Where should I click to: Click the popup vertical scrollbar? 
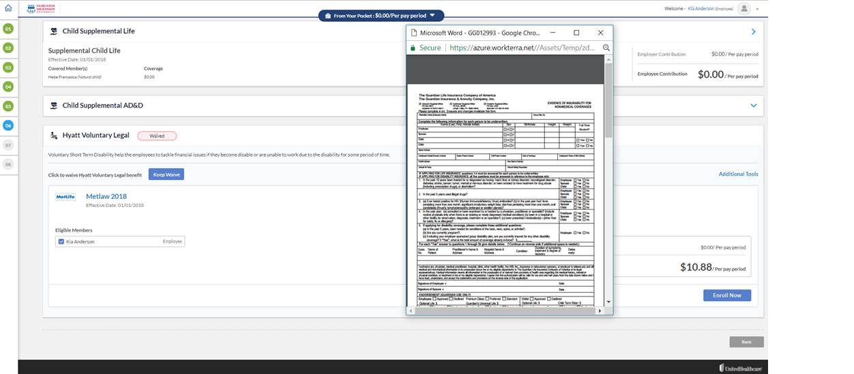tap(608, 102)
